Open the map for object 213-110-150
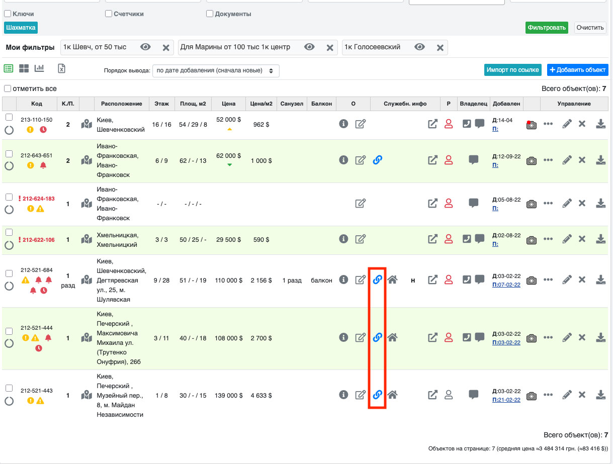The height and width of the screenshot is (464, 613). (87, 124)
